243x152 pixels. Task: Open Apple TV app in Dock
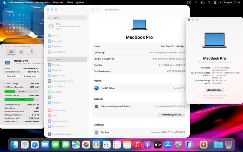point(158,145)
